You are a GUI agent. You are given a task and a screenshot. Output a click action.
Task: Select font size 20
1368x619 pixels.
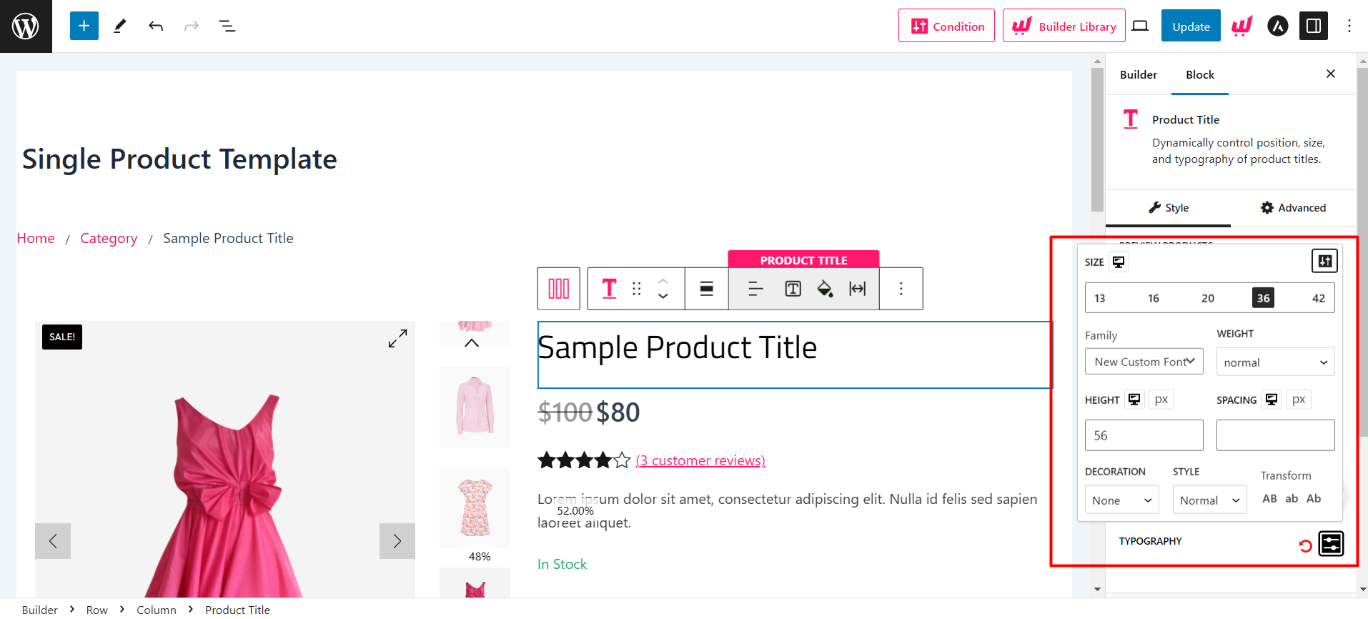(x=1208, y=298)
